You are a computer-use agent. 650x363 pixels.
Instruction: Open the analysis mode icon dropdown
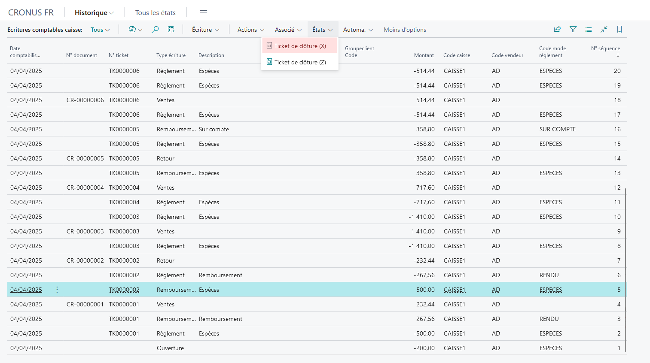coord(135,30)
